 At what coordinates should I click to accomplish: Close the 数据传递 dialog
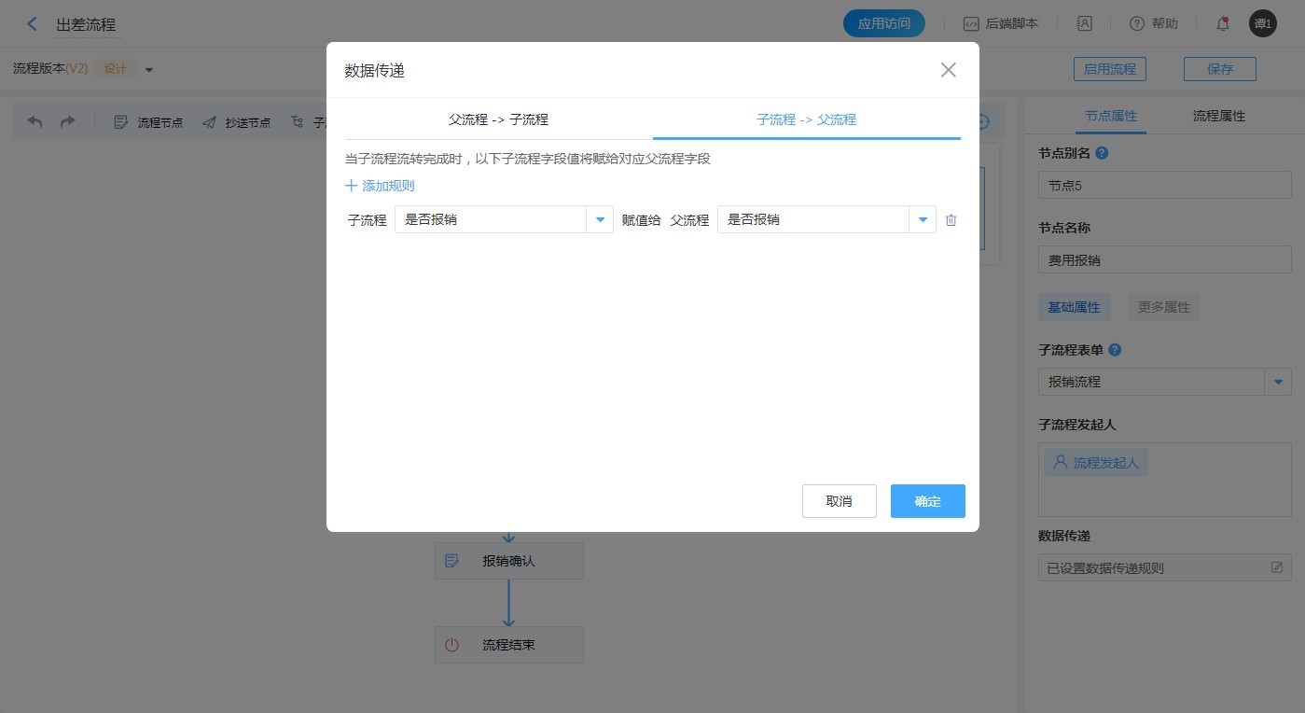(948, 70)
